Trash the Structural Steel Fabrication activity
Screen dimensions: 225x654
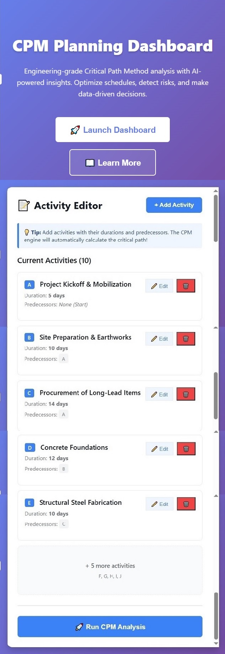(186, 504)
